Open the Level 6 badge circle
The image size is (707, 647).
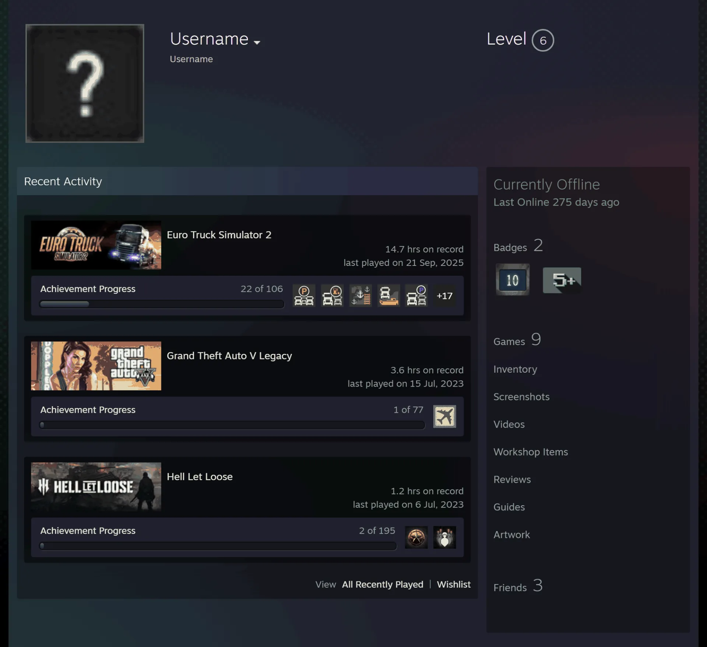542,40
